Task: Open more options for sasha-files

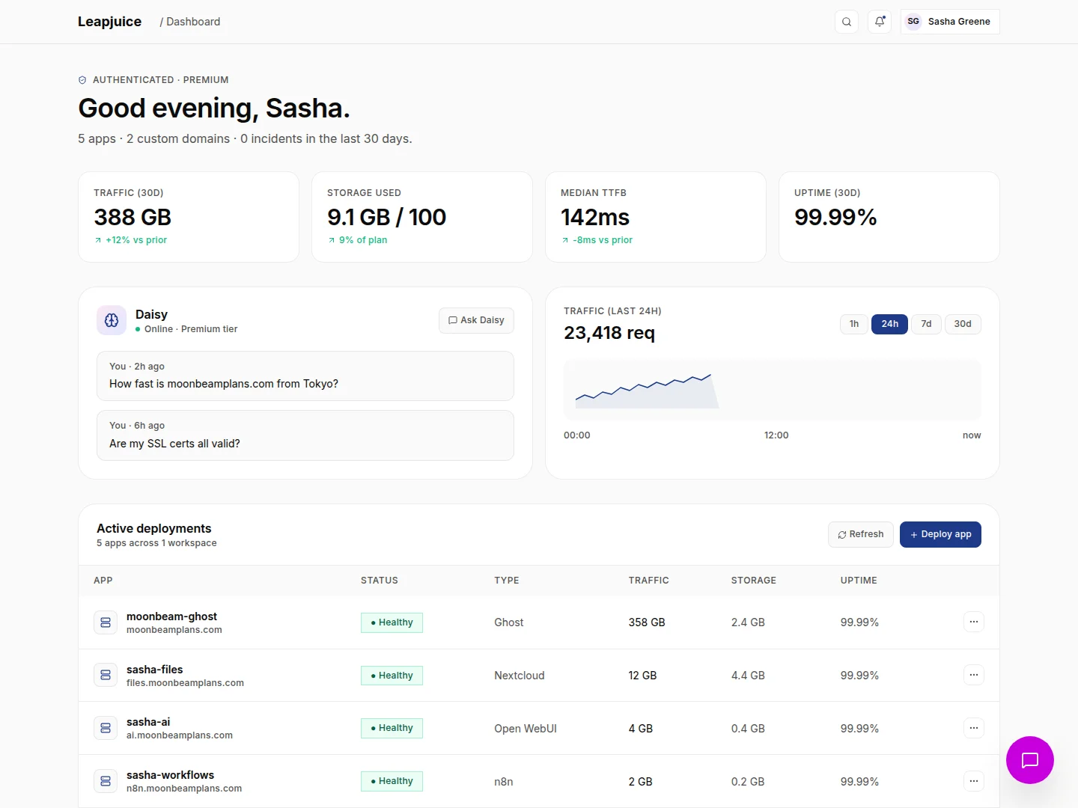Action: click(x=974, y=675)
